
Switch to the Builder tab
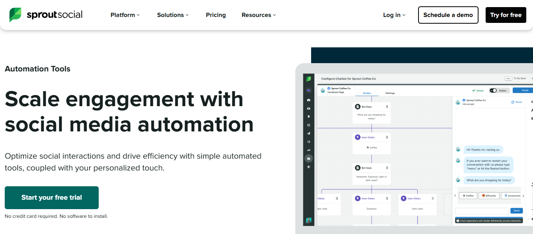[x=367, y=93]
